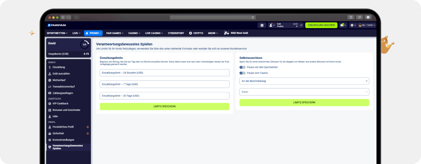Click the Selbstausschluss heading

(251, 58)
